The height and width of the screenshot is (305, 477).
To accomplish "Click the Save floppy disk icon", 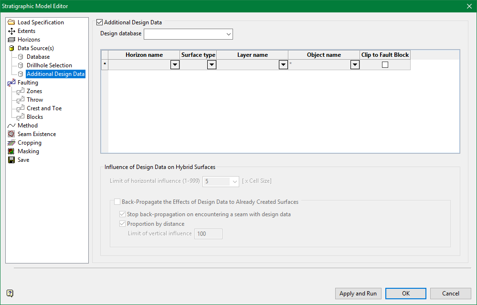I will click(x=11, y=160).
